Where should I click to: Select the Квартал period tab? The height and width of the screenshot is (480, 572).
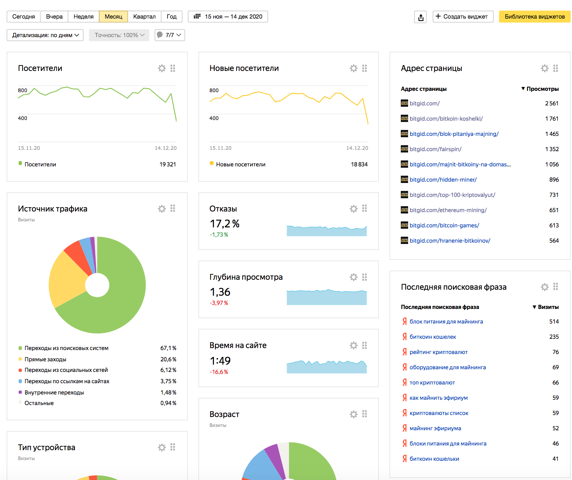pos(144,17)
